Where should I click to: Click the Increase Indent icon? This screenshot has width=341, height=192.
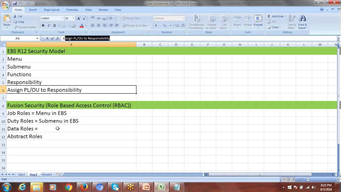point(116,25)
